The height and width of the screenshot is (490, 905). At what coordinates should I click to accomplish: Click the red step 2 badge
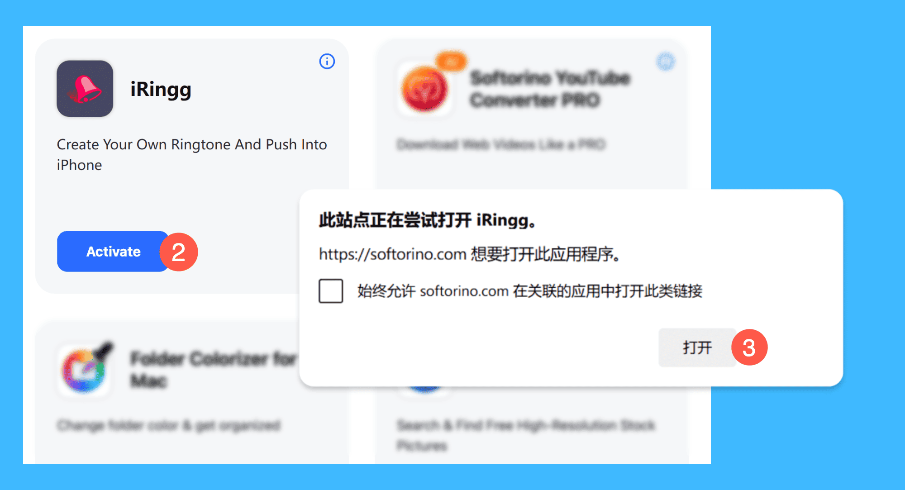click(x=179, y=252)
